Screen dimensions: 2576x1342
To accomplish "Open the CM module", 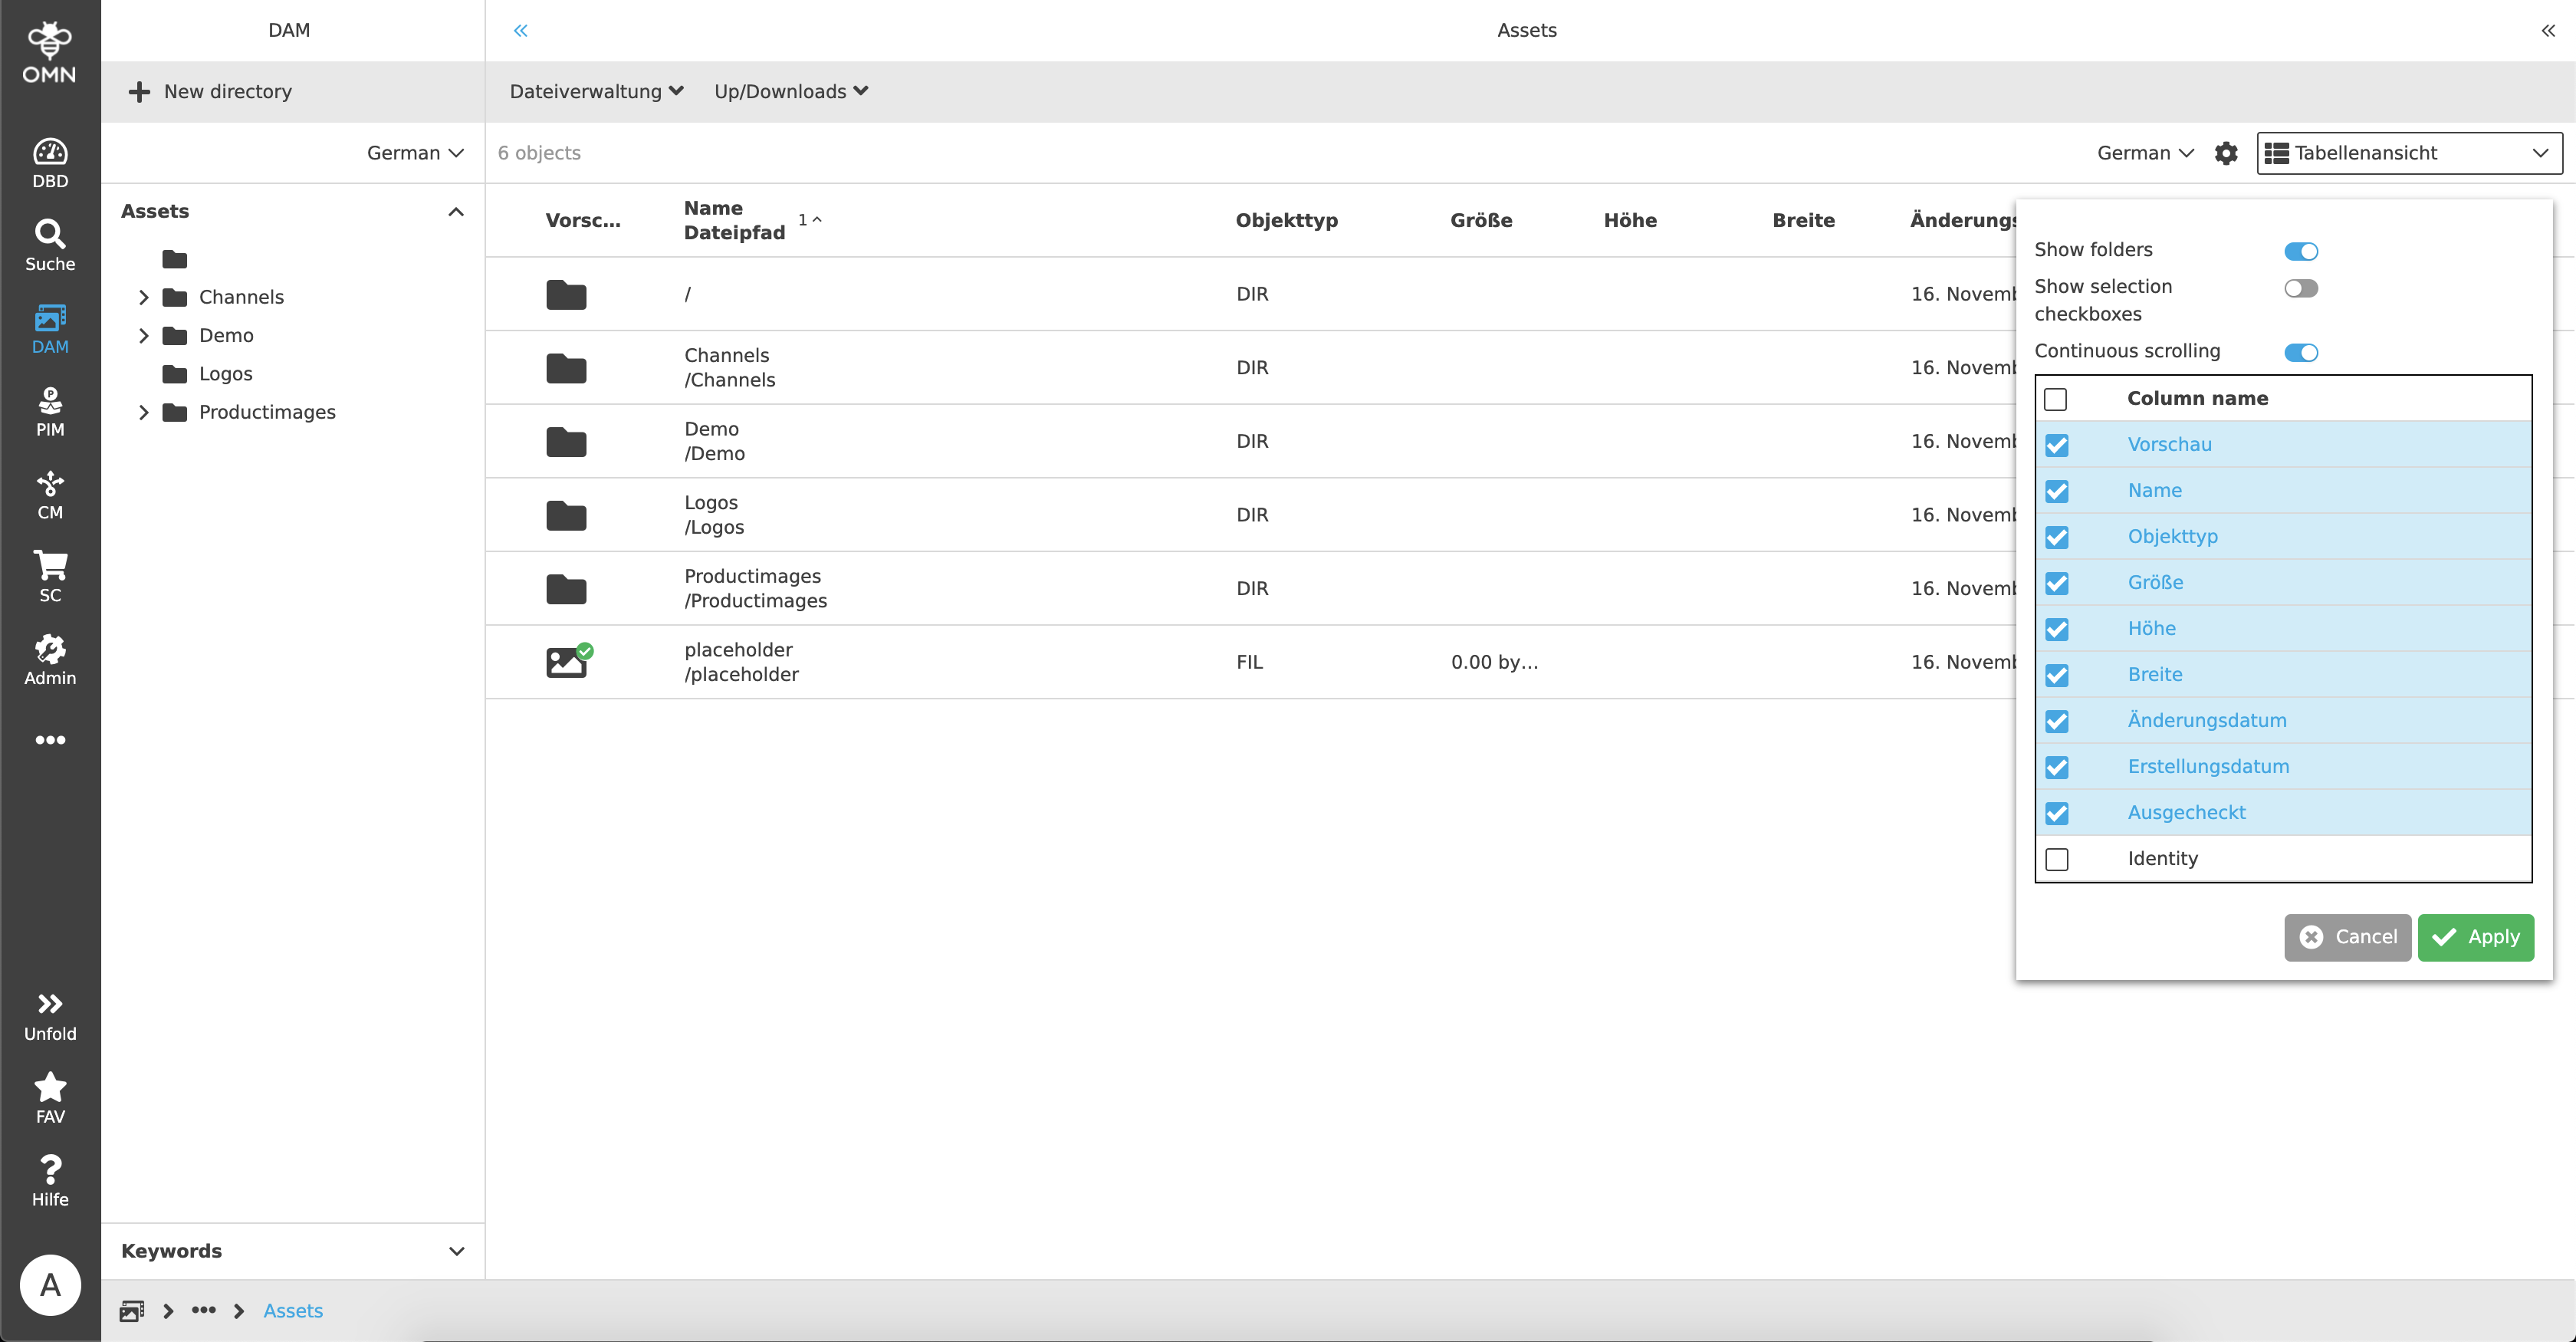I will tap(49, 492).
